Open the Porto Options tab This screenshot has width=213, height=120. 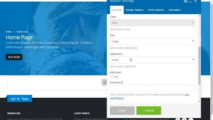[x=156, y=10]
